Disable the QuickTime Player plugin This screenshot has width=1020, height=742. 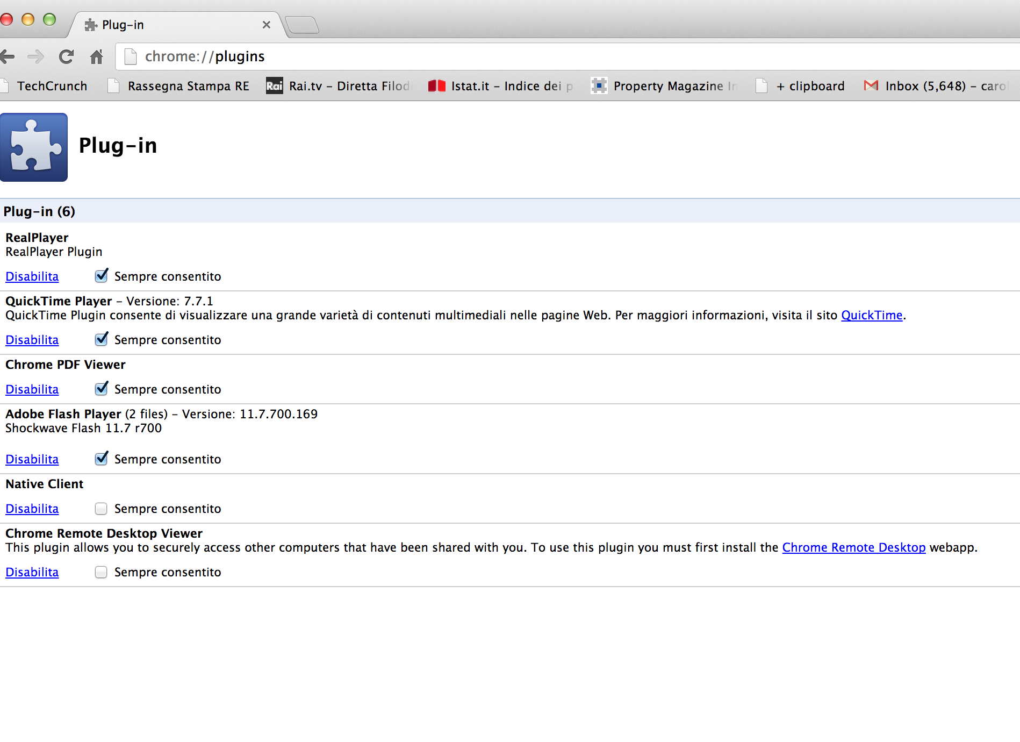pos(32,340)
